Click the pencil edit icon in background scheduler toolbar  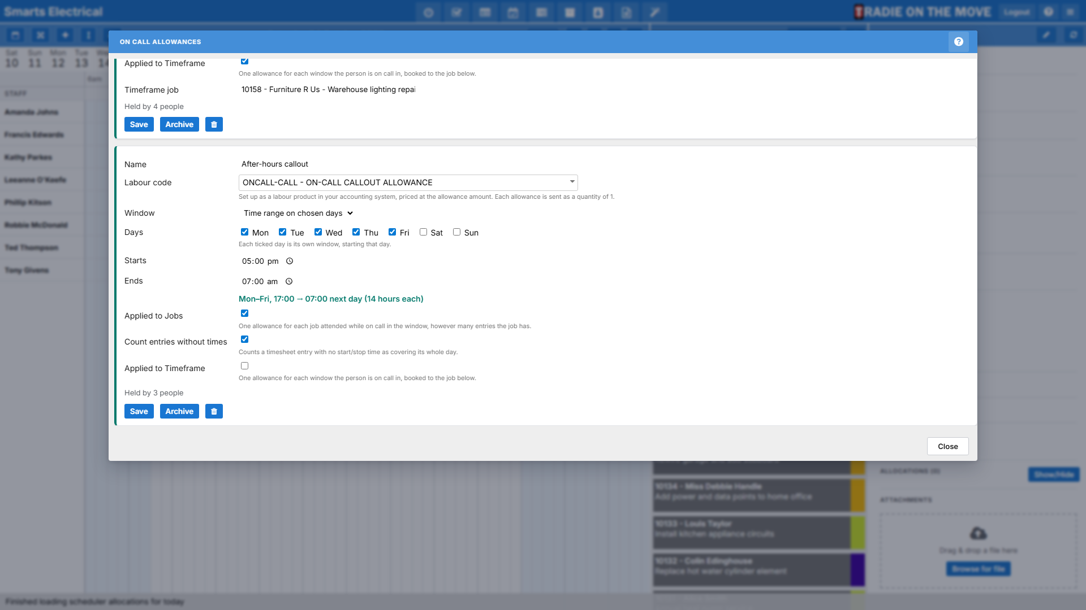point(1046,35)
